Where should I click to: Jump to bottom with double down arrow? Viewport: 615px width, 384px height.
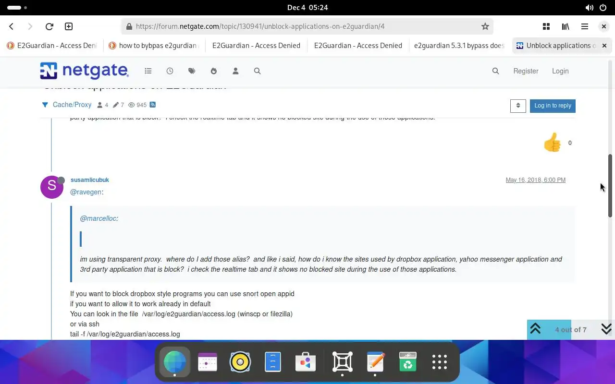pyautogui.click(x=606, y=329)
